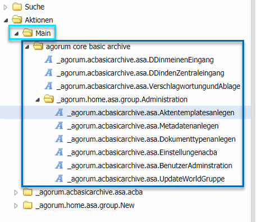Click the action icon for BenutzerAdminstration
The height and width of the screenshot is (222, 257).
[59, 165]
